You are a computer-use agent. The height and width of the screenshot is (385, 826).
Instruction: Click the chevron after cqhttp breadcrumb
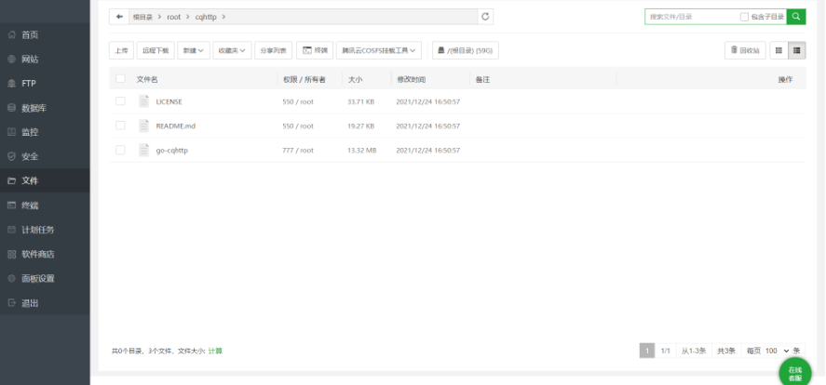223,17
